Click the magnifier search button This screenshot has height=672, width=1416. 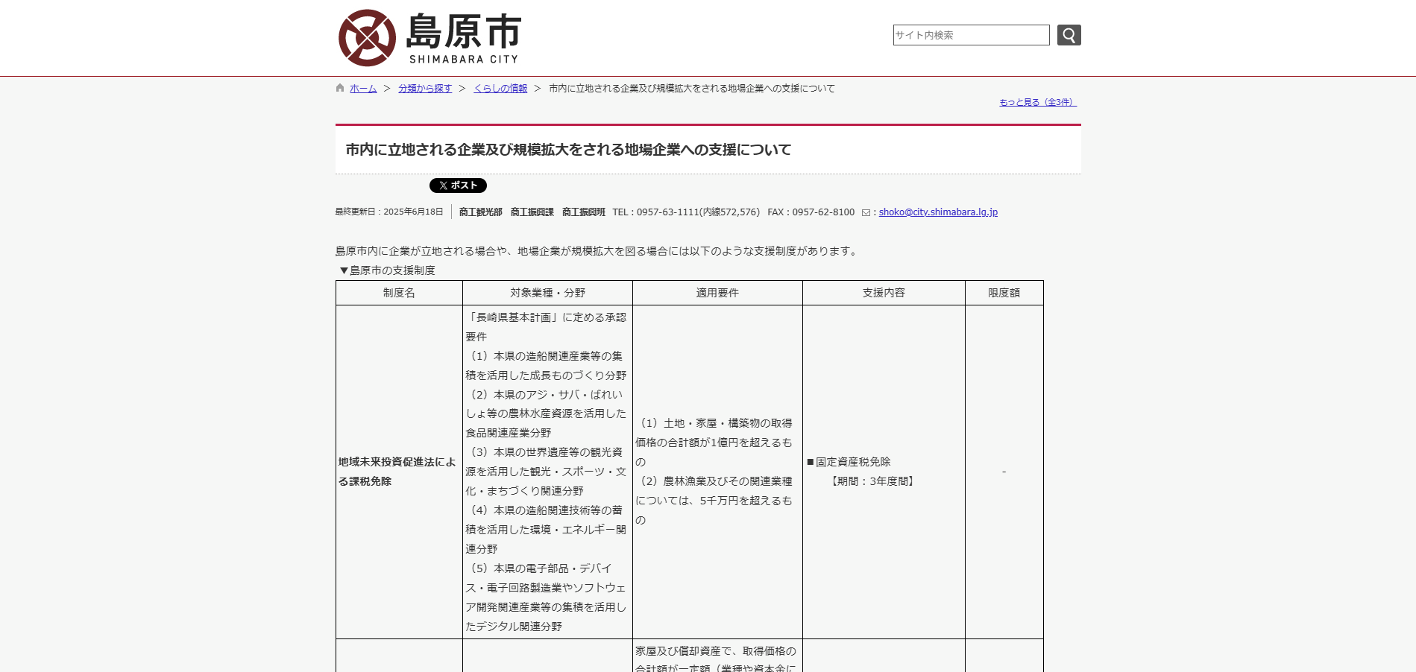point(1069,35)
